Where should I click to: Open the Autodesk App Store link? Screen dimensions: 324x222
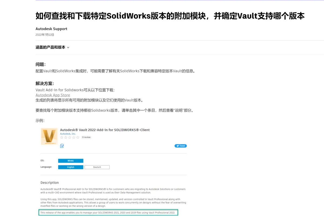pyautogui.click(x=53, y=95)
